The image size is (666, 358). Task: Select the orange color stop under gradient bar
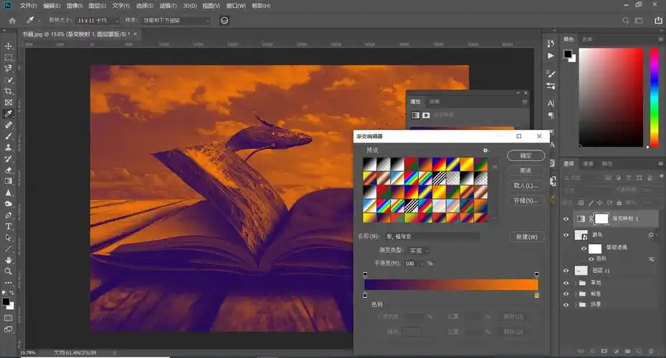click(536, 295)
